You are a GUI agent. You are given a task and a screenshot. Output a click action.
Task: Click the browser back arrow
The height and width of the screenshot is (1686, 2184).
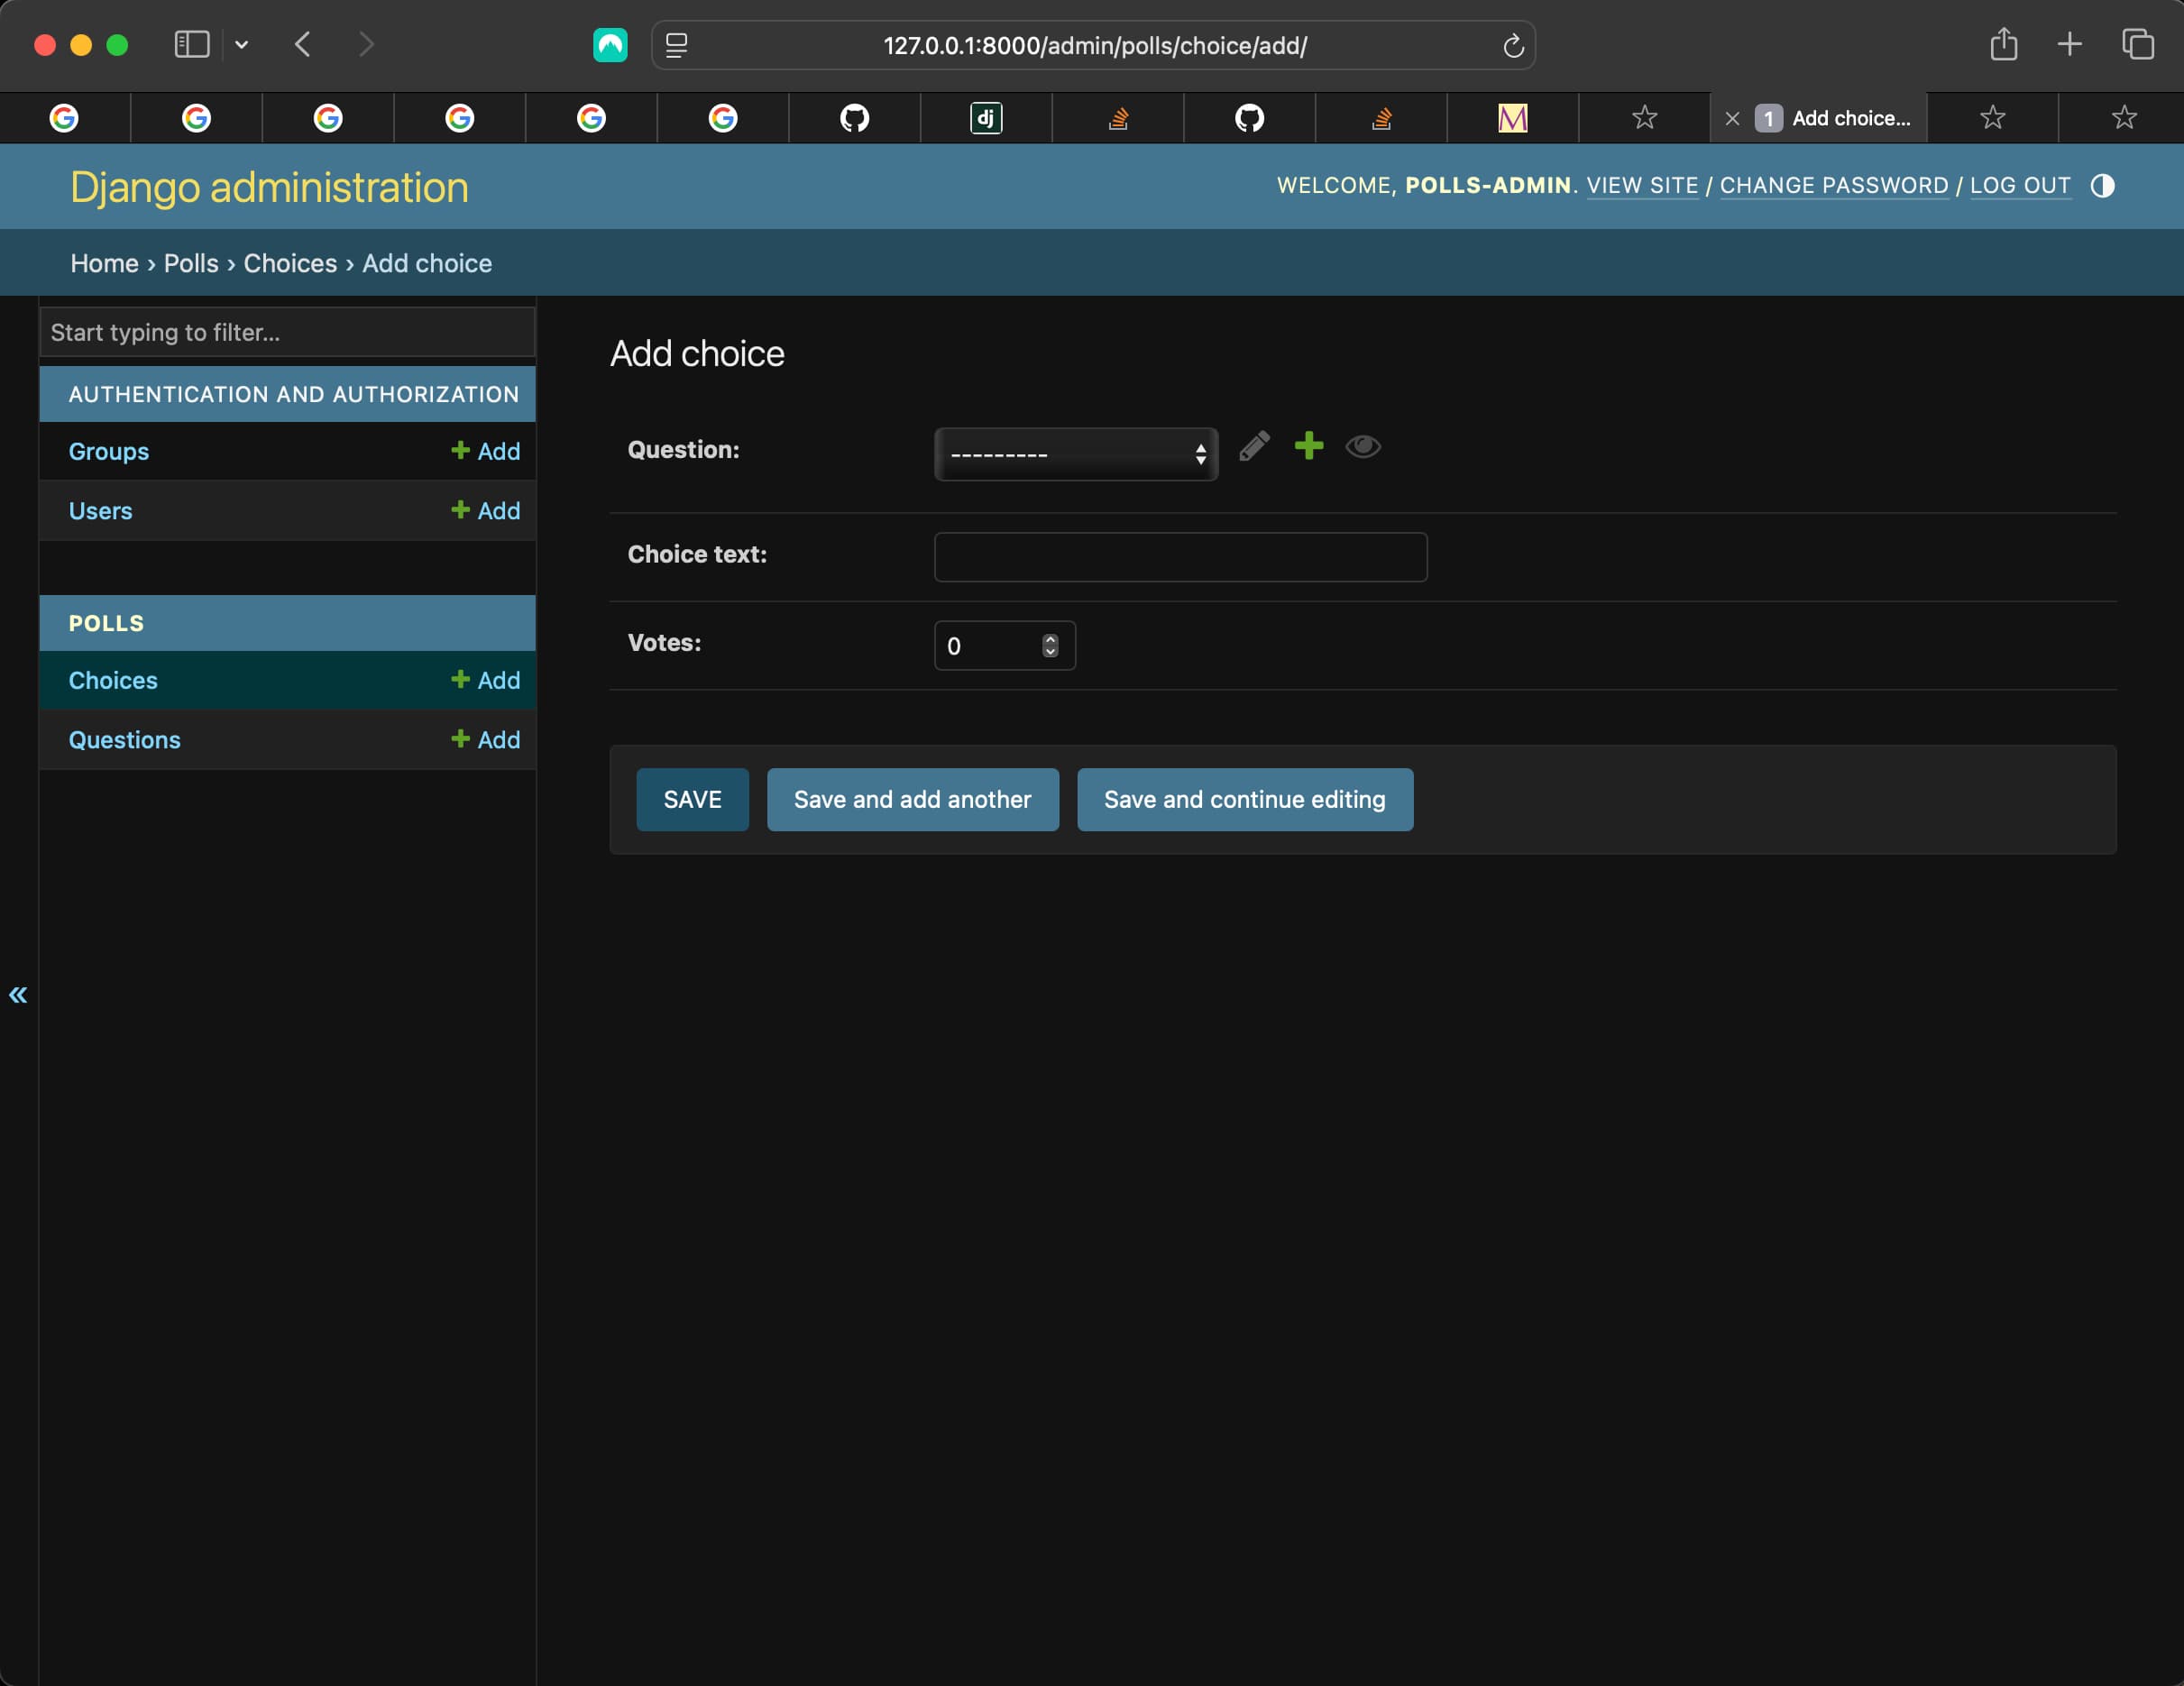point(303,45)
